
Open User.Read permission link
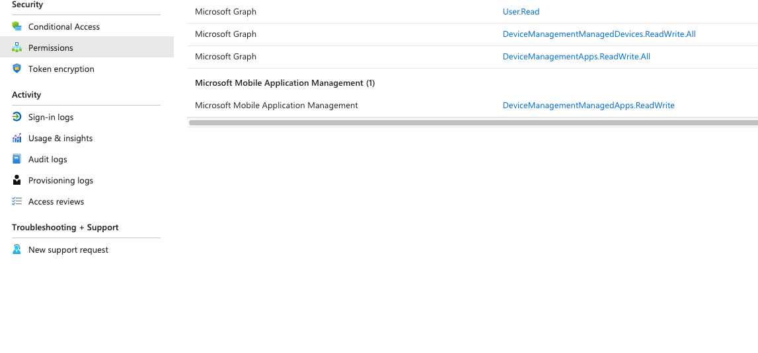pos(521,12)
